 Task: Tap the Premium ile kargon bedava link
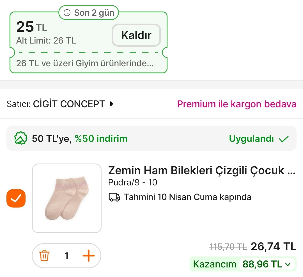pos(237,104)
